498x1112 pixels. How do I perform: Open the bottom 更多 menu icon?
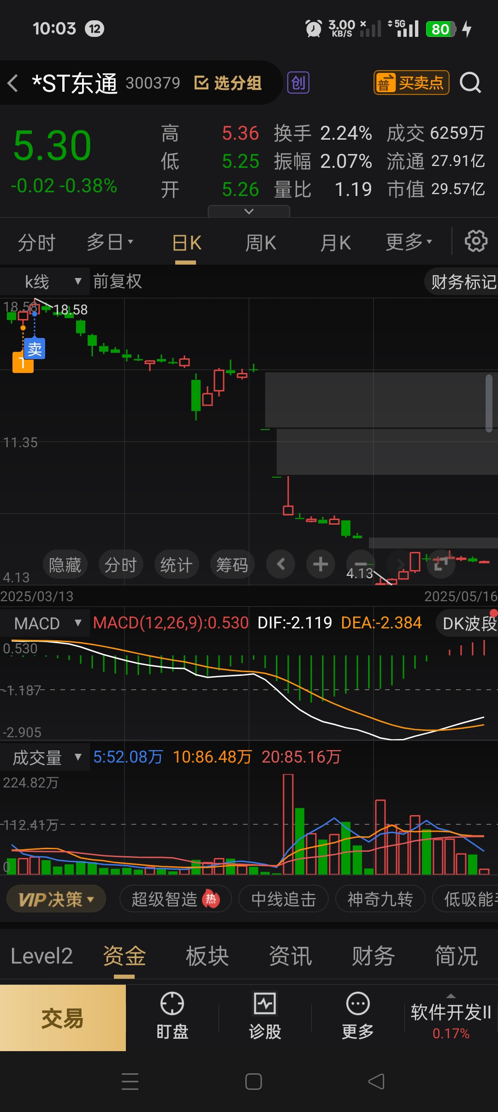[358, 1016]
